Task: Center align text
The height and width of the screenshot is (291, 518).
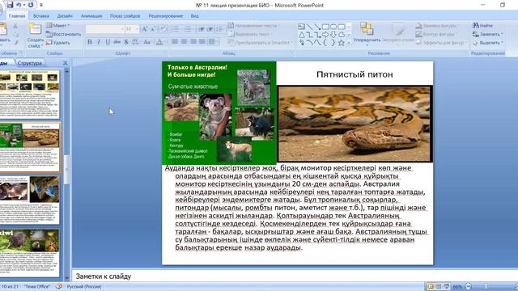Action: coord(184,41)
